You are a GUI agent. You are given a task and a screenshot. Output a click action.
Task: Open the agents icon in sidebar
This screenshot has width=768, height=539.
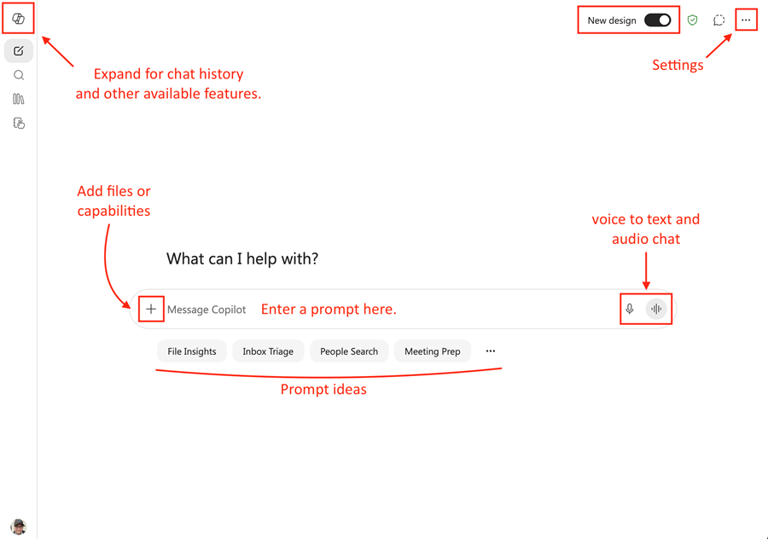pos(19,123)
